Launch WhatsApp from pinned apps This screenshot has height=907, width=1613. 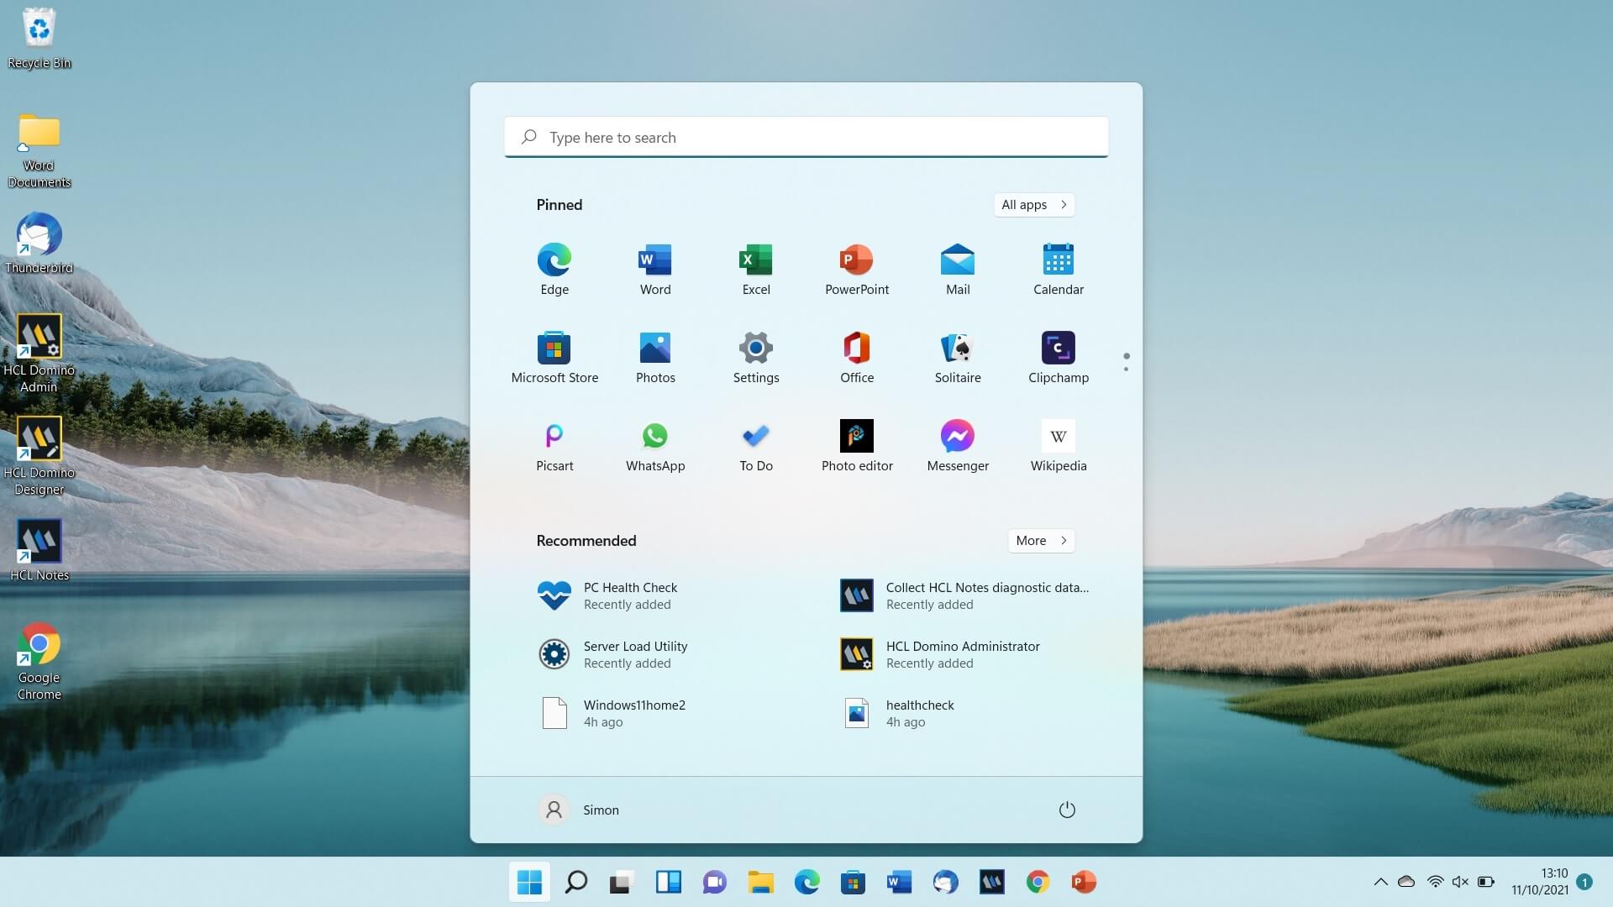pyautogui.click(x=655, y=446)
